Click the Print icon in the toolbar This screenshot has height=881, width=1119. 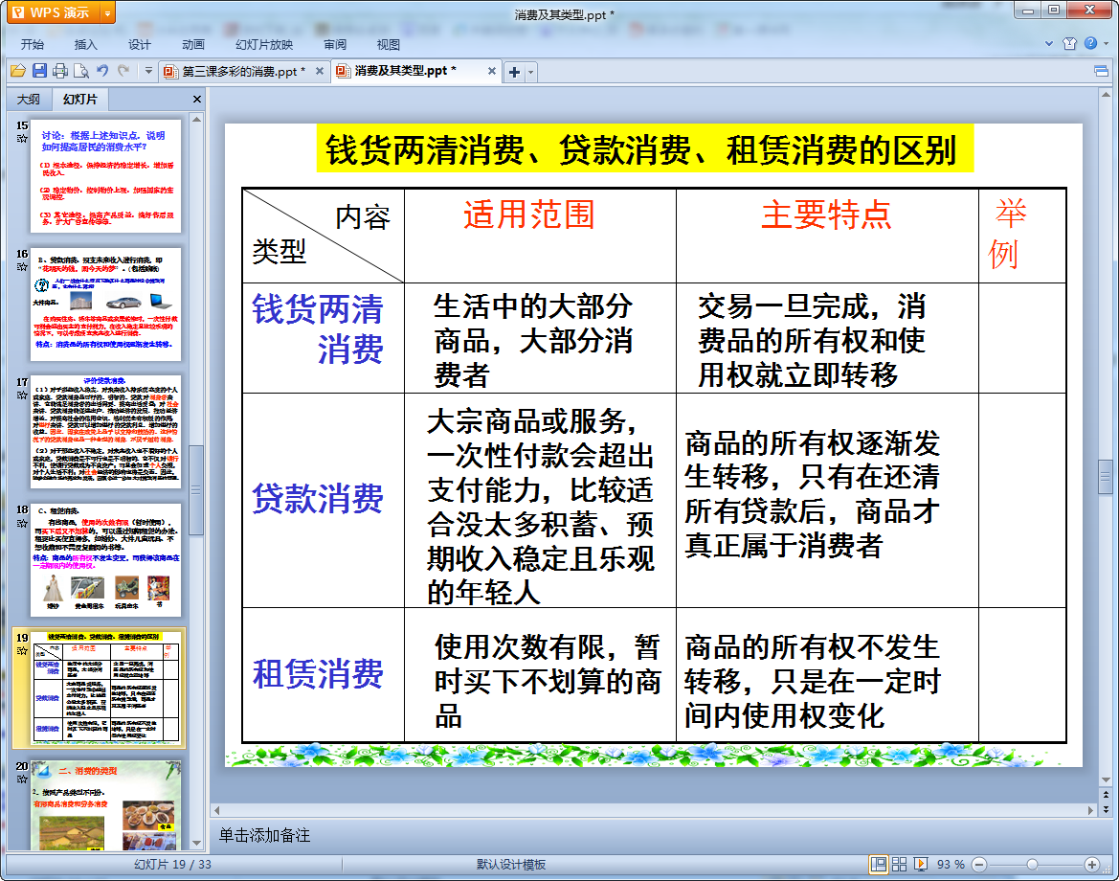coord(60,71)
